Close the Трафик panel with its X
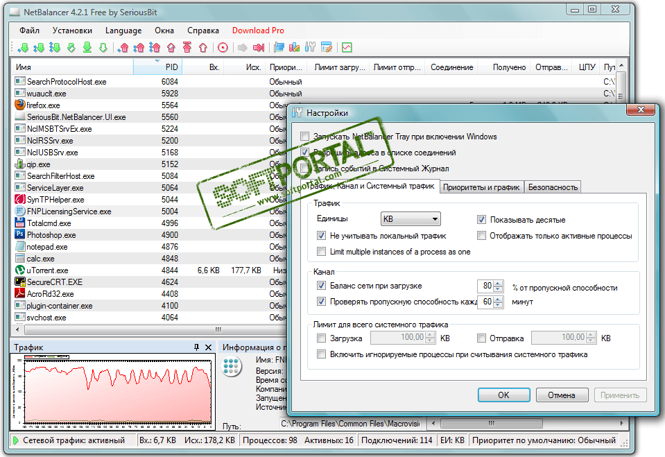Screen dimensions: 665x457 tap(208, 347)
